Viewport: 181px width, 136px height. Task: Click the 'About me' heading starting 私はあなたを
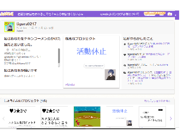click(x=32, y=42)
